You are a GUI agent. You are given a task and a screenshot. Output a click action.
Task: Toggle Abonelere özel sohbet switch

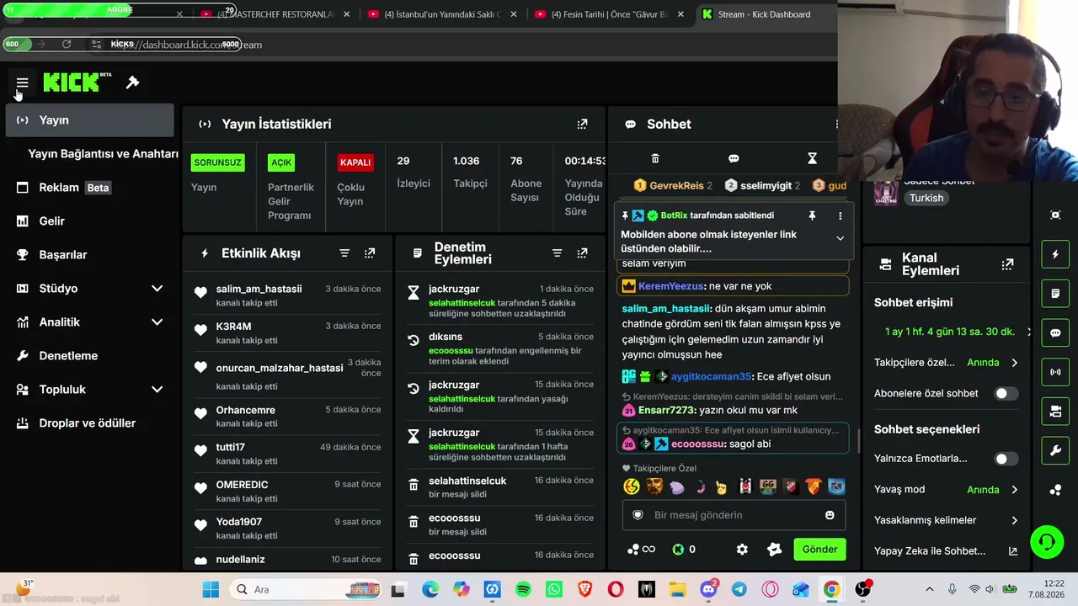pos(1006,394)
